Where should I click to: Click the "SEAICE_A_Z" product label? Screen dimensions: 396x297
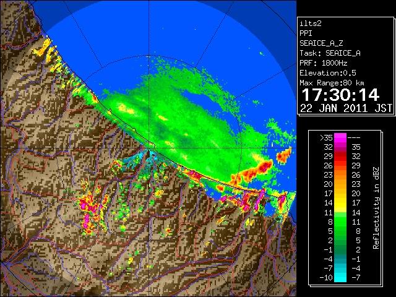[321, 43]
